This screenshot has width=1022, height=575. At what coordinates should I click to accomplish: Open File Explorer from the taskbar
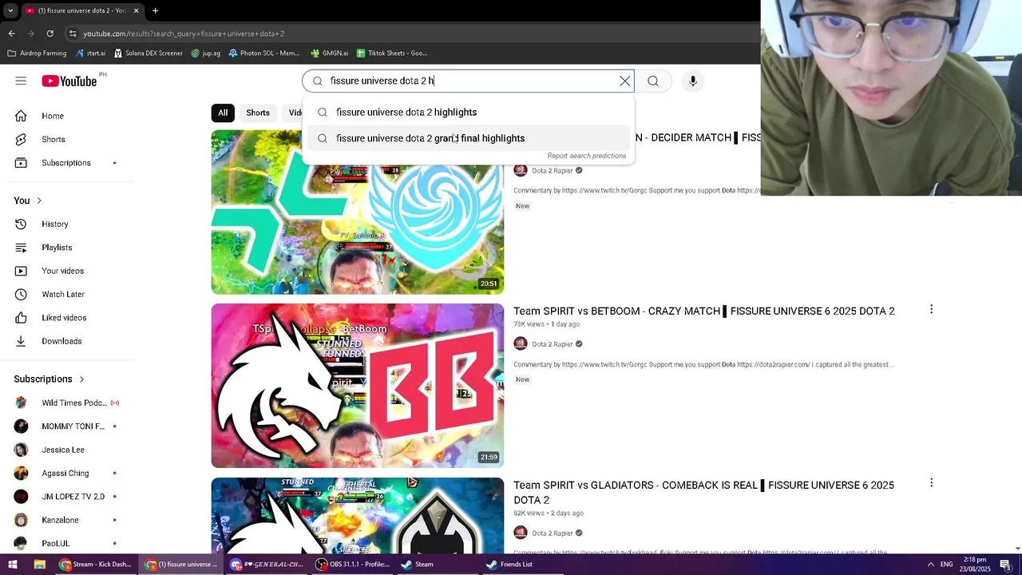tap(39, 564)
